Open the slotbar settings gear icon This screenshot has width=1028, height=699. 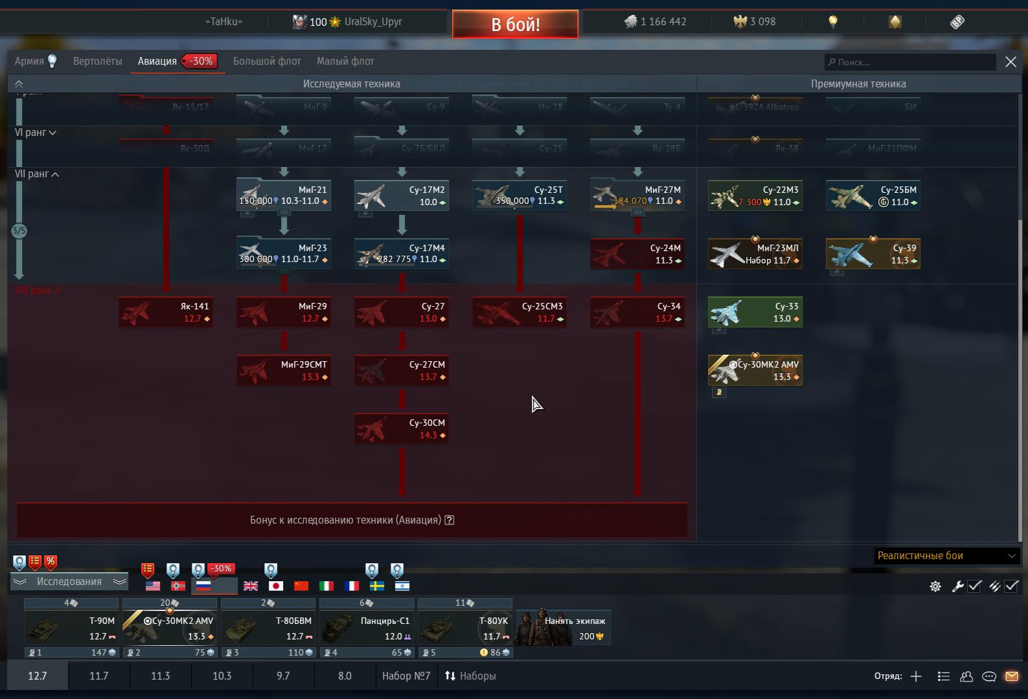coord(935,586)
